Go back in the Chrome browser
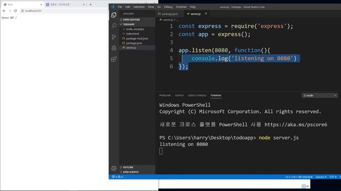341x191 pixels. tap(4, 11)
